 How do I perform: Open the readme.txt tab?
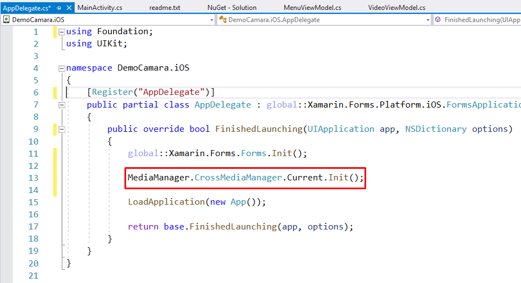[x=165, y=8]
